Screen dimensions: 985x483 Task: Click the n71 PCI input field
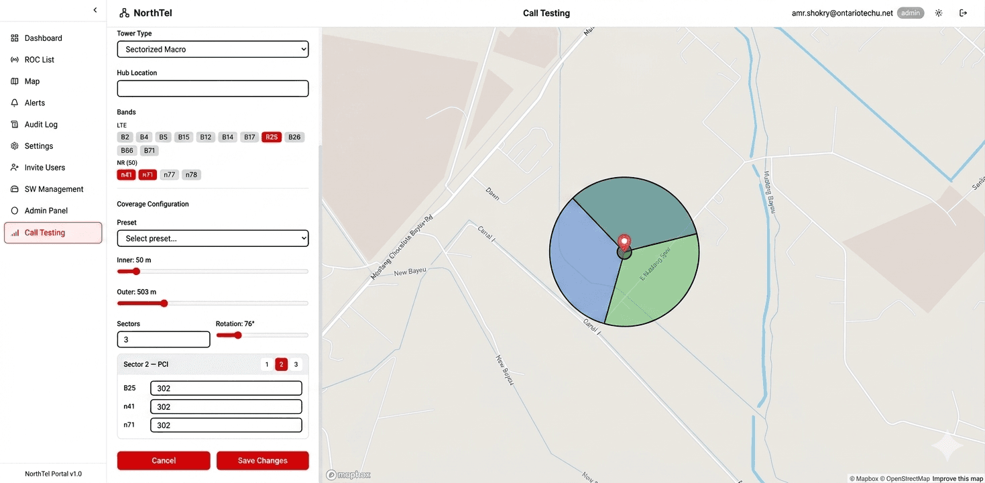(226, 425)
